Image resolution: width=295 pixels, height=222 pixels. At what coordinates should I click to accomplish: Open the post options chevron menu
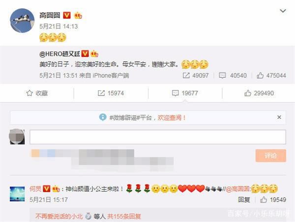pos(283,11)
